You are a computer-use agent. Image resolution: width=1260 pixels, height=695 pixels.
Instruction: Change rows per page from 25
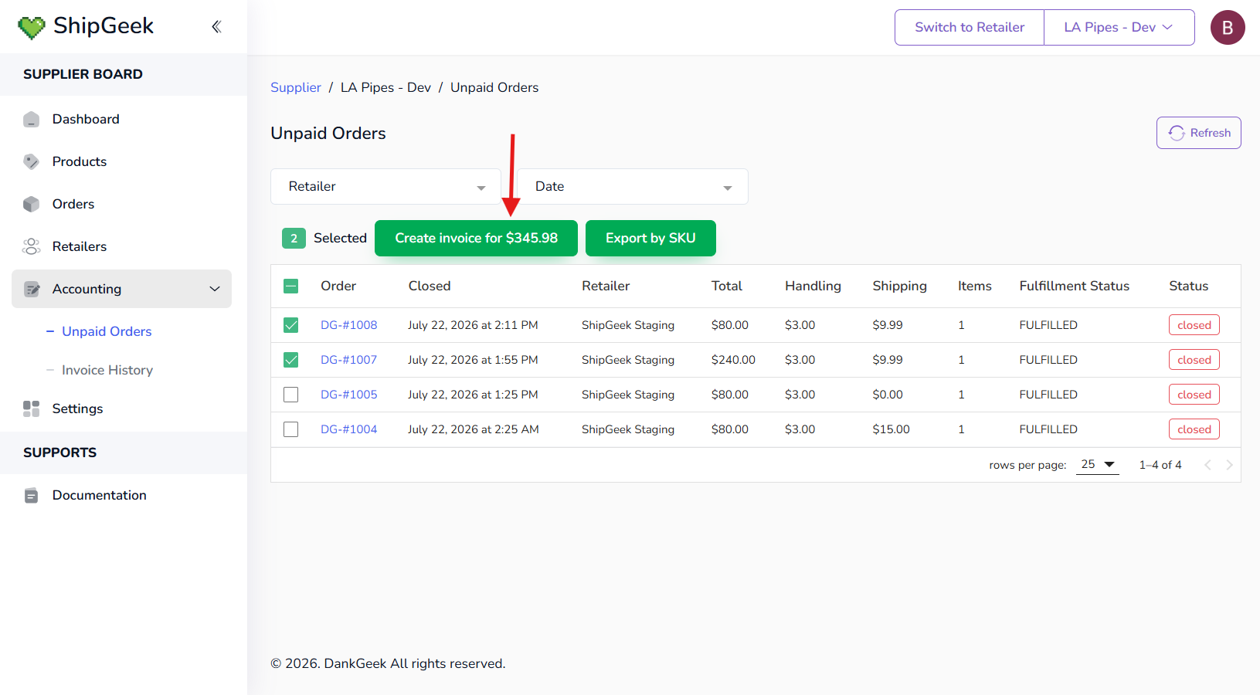[1098, 464]
